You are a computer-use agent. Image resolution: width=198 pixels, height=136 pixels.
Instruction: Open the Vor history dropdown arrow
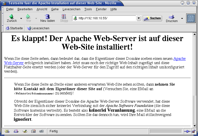[x=36, y=19]
